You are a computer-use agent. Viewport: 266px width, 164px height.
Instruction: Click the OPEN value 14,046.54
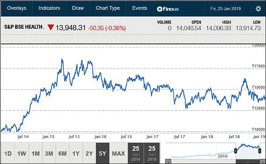click(189, 28)
